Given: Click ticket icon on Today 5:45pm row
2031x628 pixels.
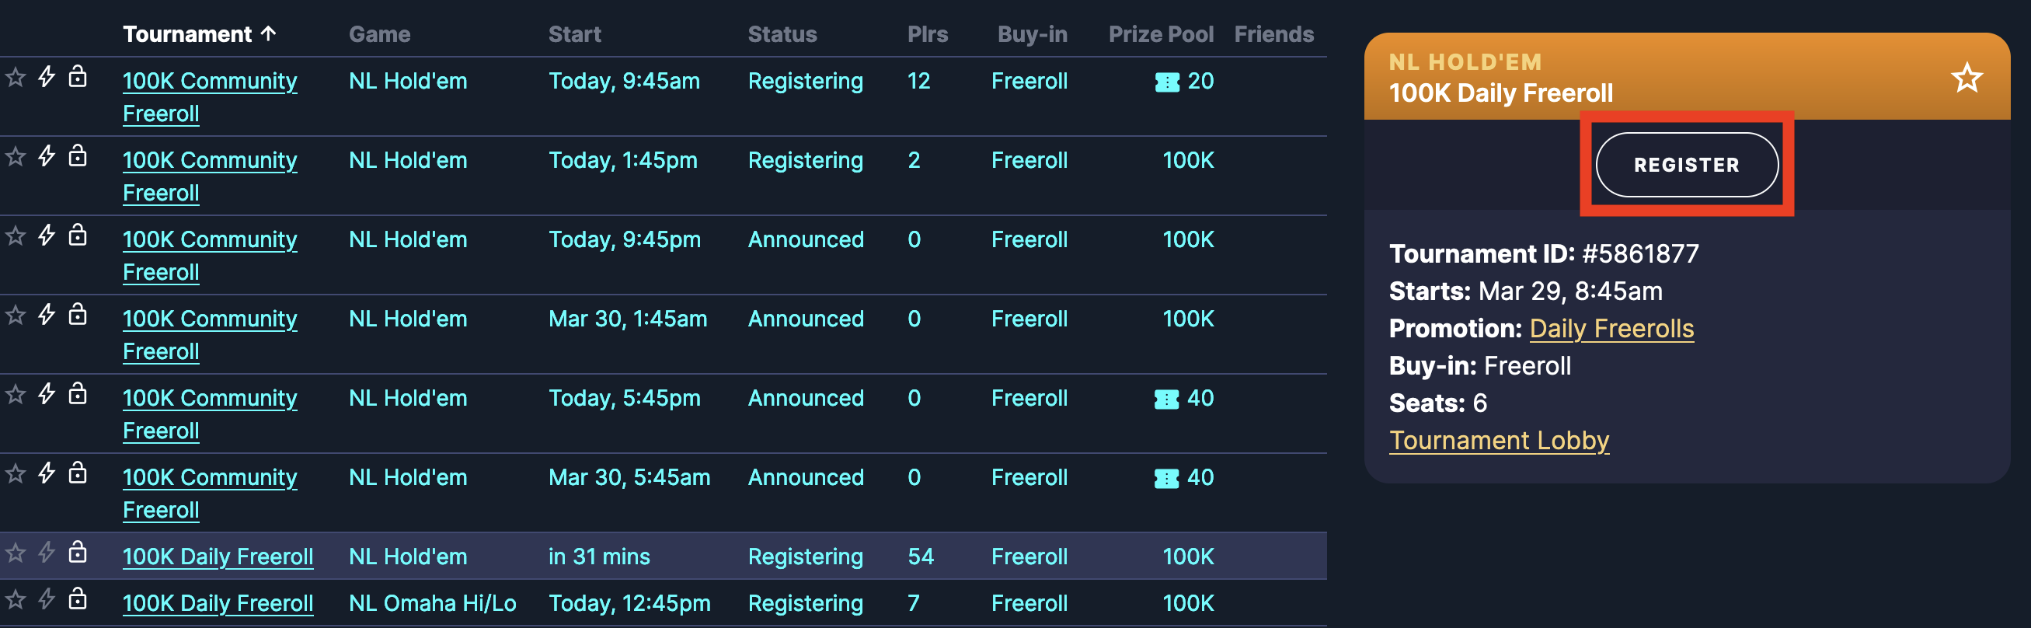Looking at the screenshot, I should (x=1167, y=399).
